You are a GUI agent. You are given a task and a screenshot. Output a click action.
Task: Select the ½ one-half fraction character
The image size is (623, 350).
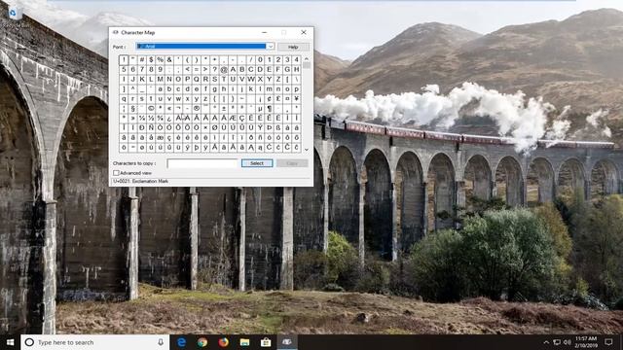[x=151, y=118]
